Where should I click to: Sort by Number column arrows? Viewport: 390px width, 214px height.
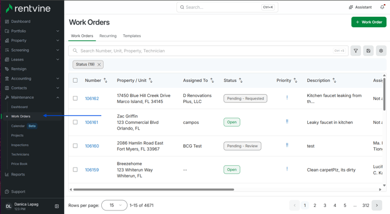(x=105, y=80)
